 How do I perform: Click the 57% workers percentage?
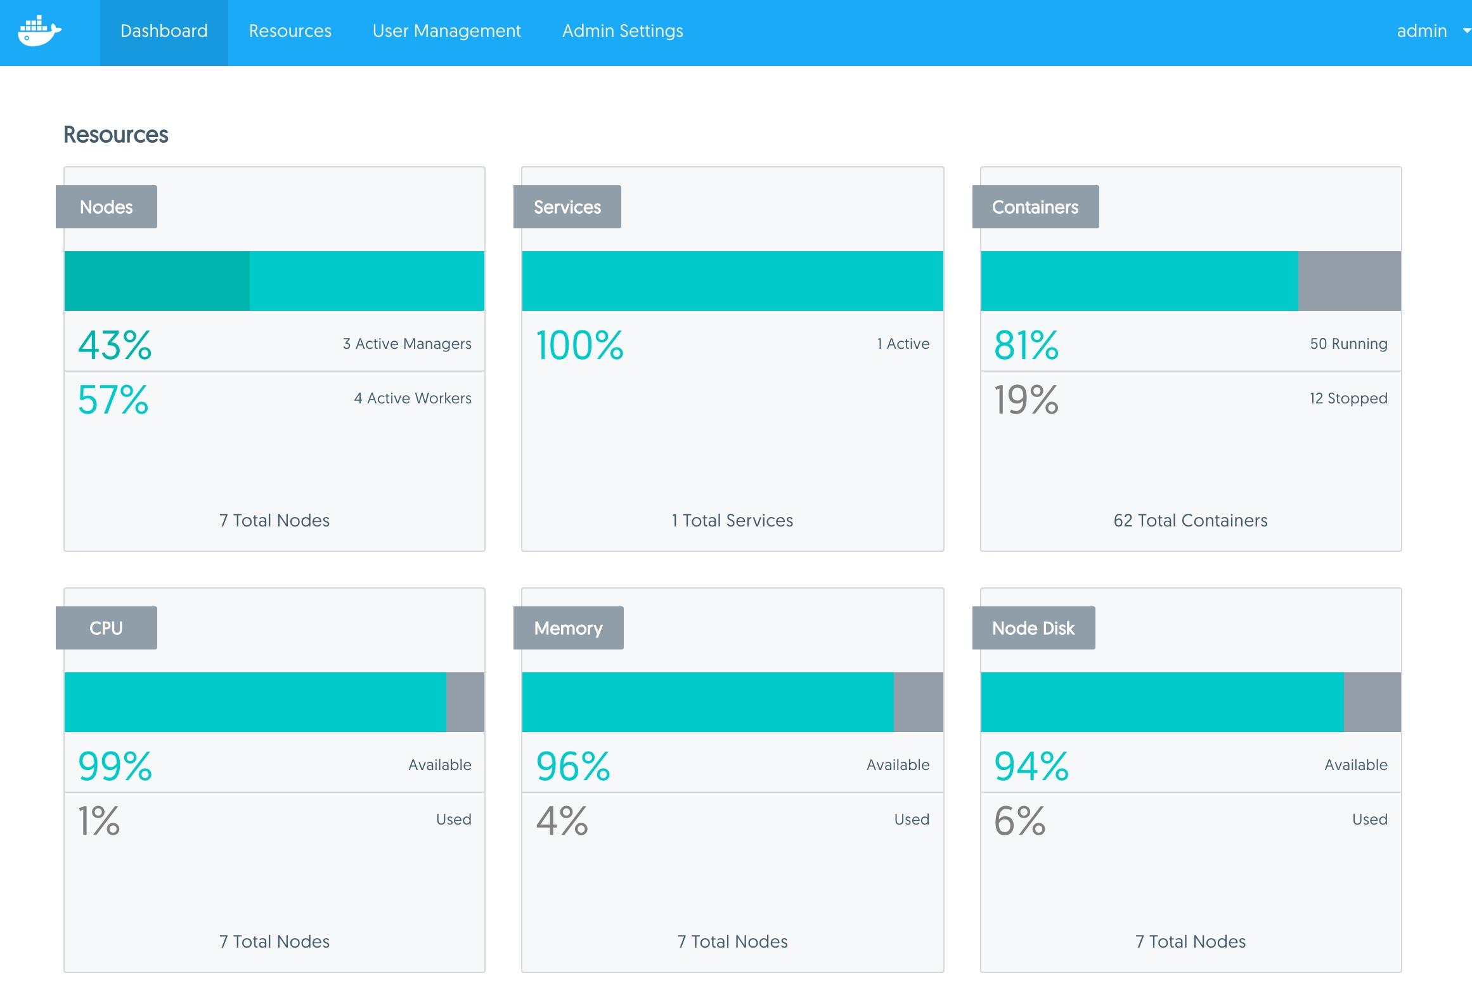[113, 400]
